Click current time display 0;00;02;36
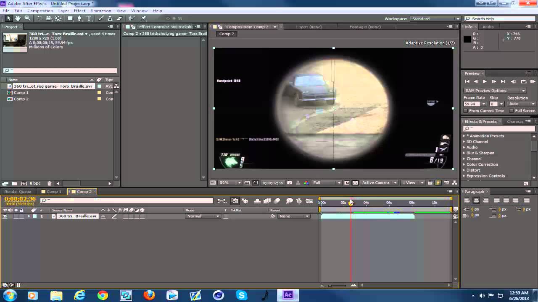The width and height of the screenshot is (538, 302). [20, 199]
